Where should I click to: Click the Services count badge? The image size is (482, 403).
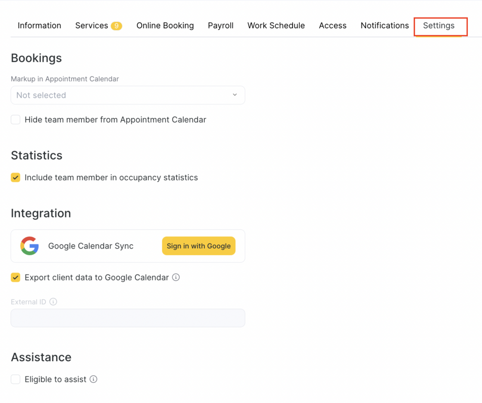click(116, 26)
